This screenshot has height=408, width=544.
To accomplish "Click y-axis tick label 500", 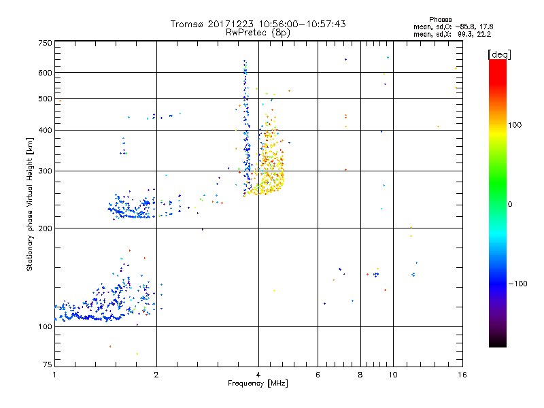I will [46, 99].
